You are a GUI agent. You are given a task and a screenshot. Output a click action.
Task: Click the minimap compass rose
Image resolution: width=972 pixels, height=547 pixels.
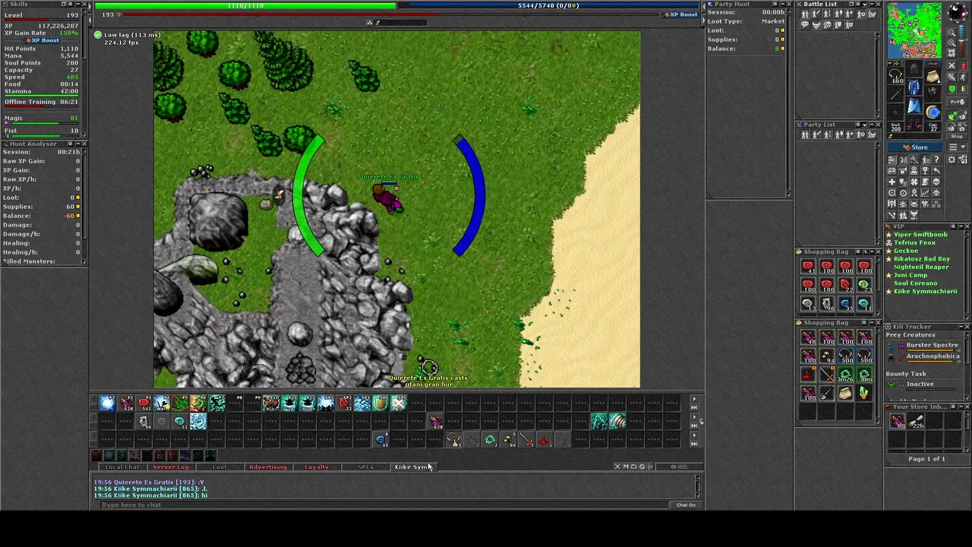point(958,11)
